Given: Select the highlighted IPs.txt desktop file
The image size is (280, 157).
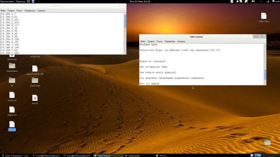Looking at the screenshot, I should click(12, 126).
